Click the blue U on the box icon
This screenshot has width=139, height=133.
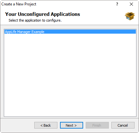(128, 18)
